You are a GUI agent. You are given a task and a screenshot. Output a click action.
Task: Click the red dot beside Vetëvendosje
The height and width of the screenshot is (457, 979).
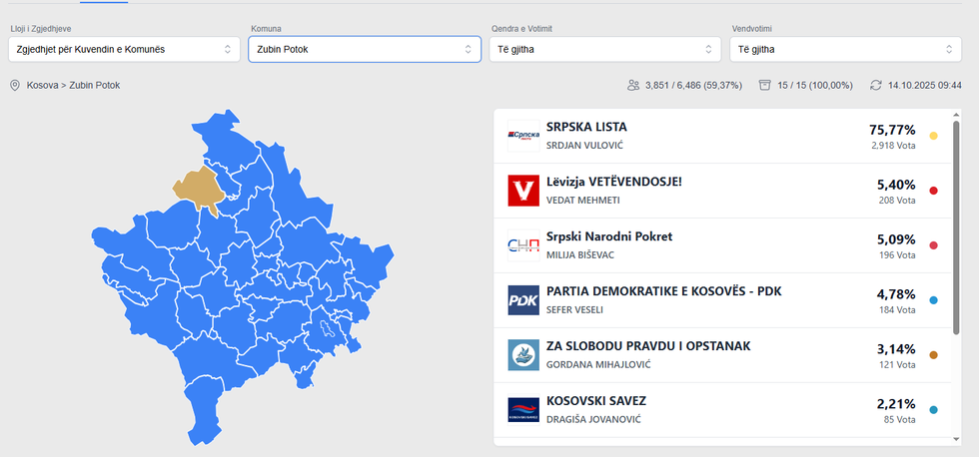click(x=933, y=191)
